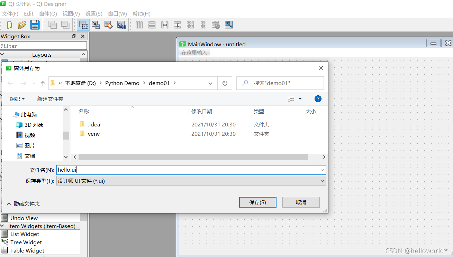Click the New Form toolbar icon

tap(9, 25)
